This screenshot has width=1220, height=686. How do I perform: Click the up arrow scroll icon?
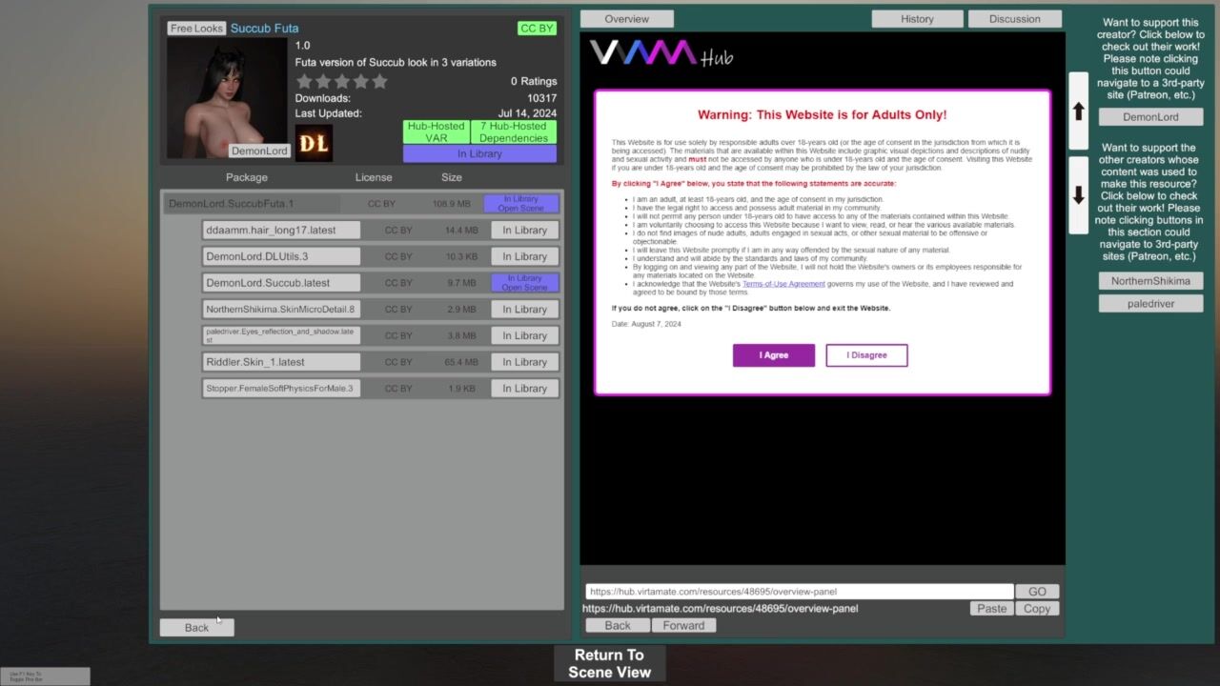tap(1078, 111)
